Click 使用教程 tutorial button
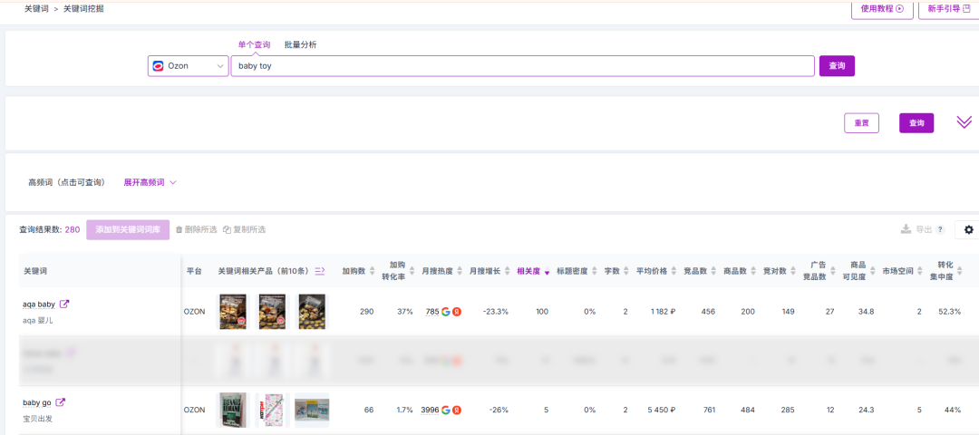 [882, 9]
